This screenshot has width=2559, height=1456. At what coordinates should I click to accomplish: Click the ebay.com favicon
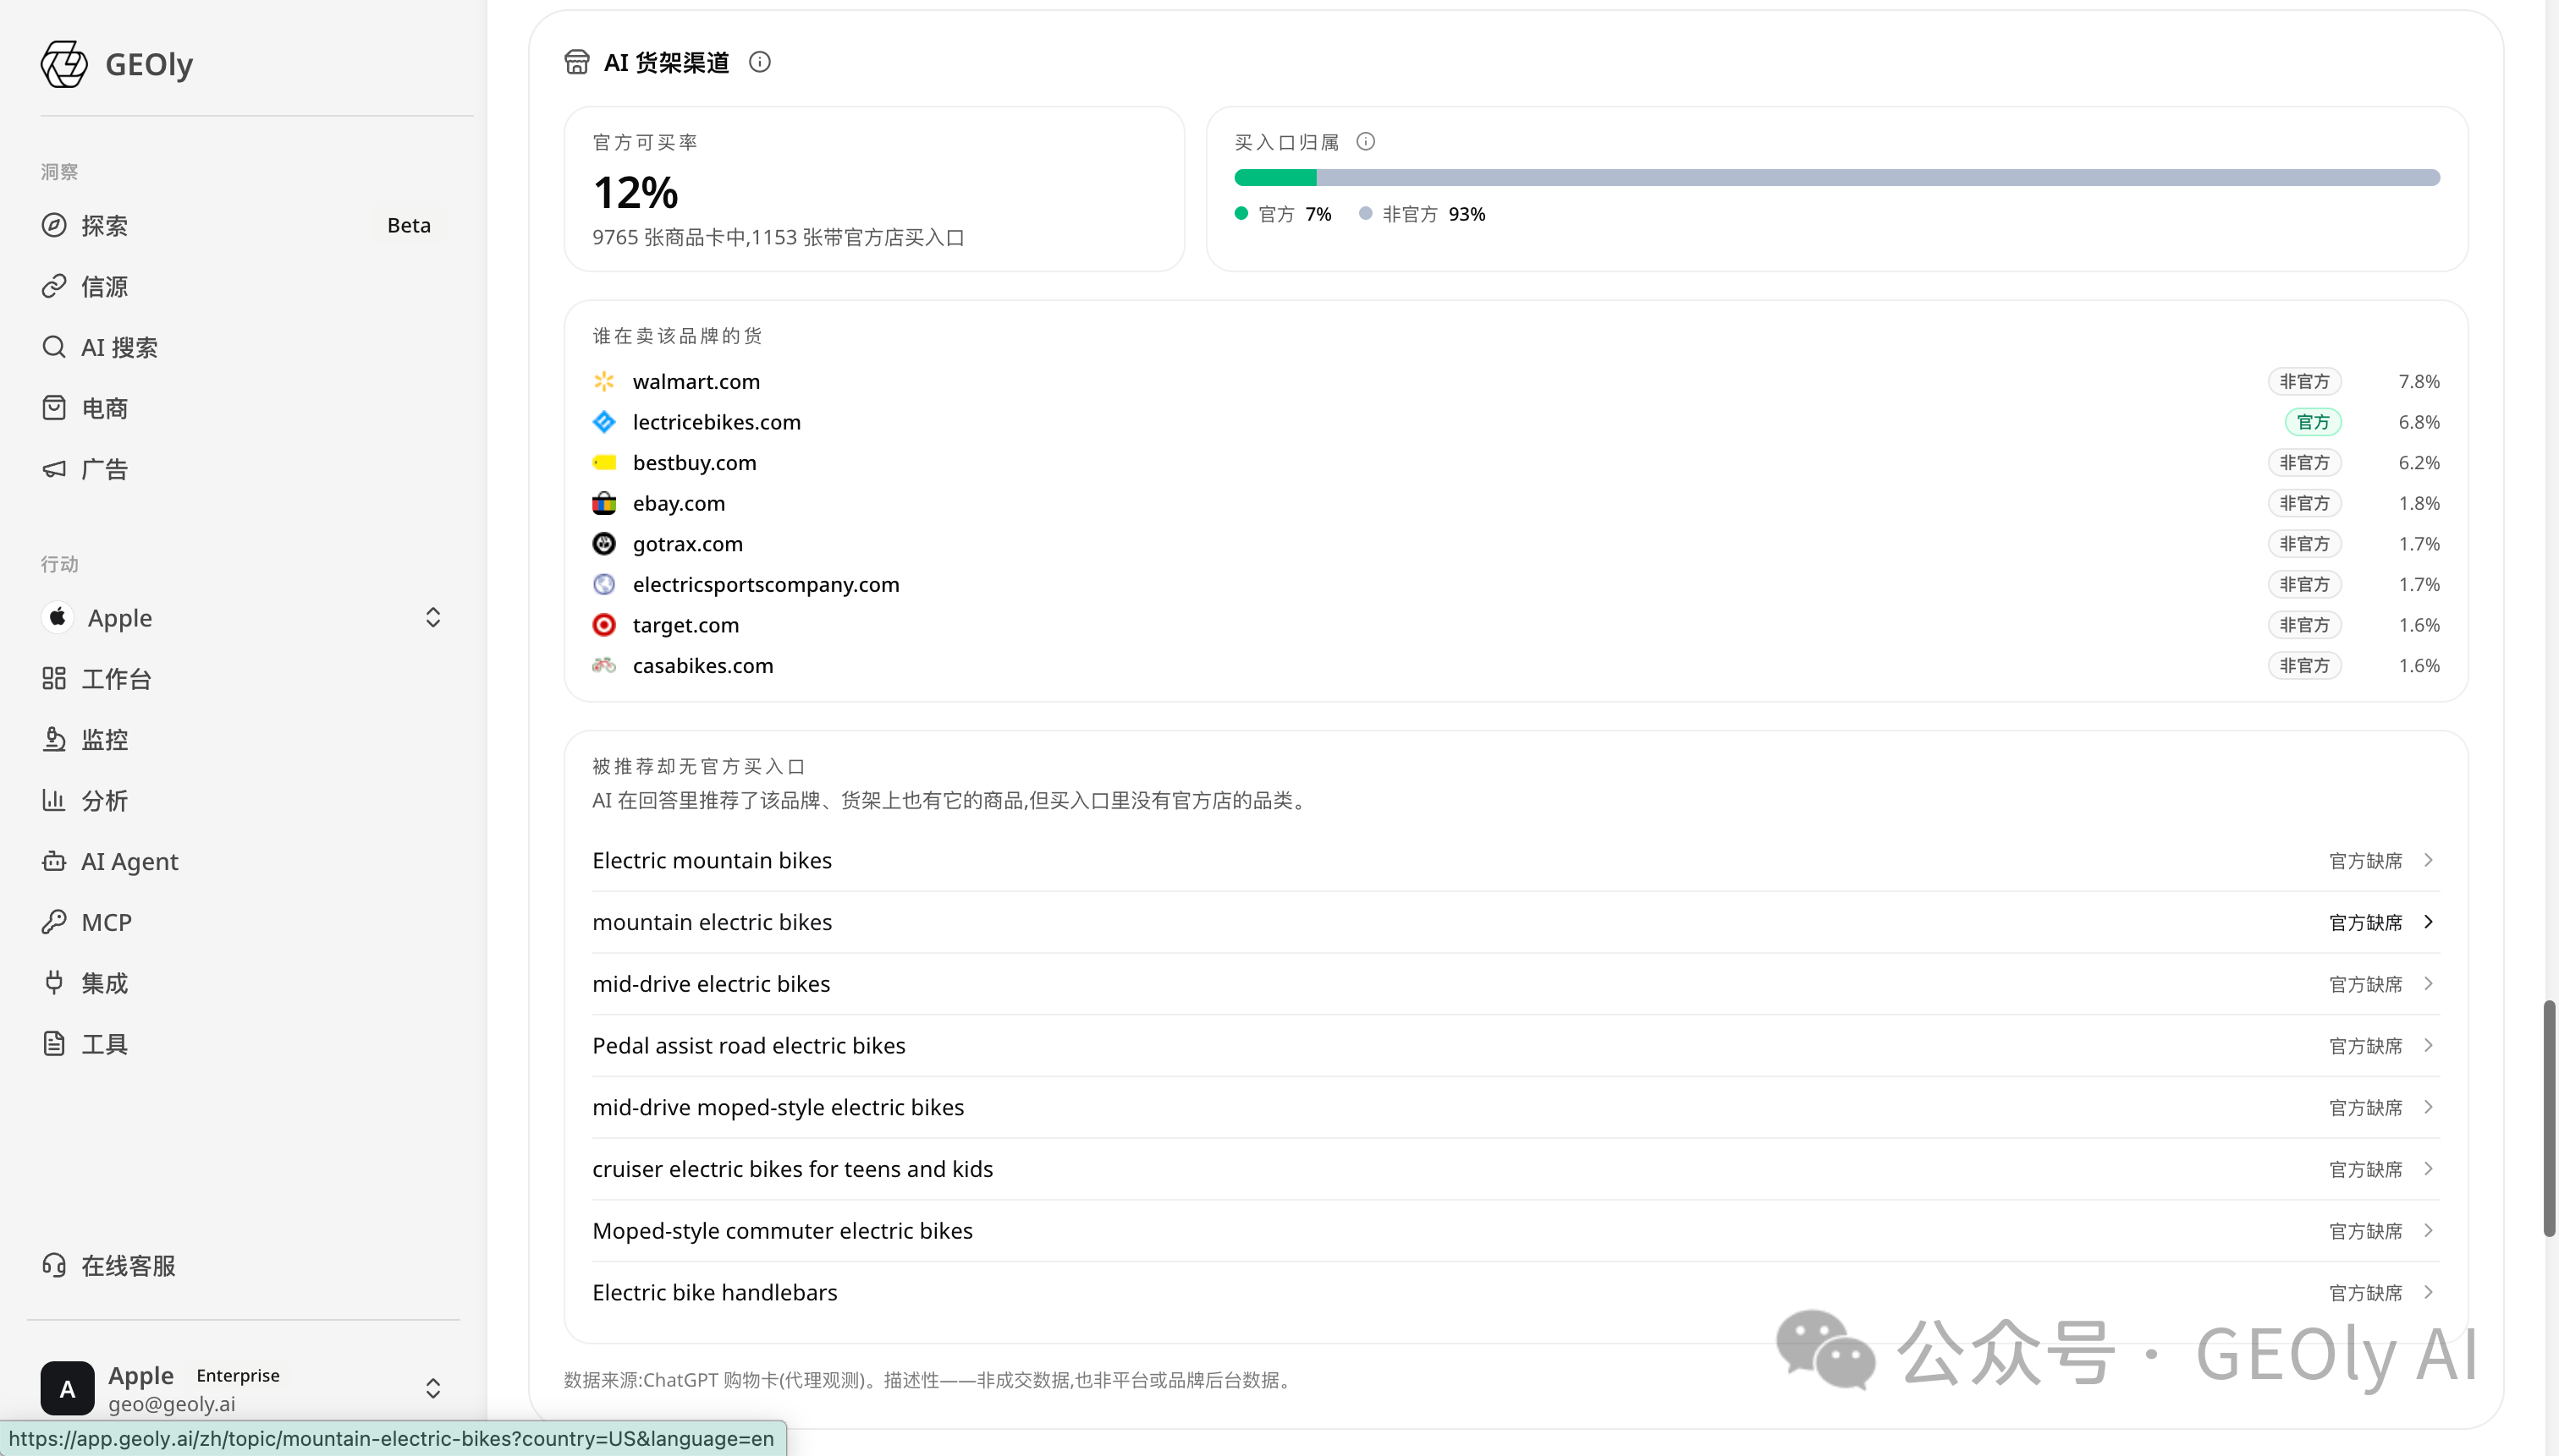pyautogui.click(x=604, y=503)
